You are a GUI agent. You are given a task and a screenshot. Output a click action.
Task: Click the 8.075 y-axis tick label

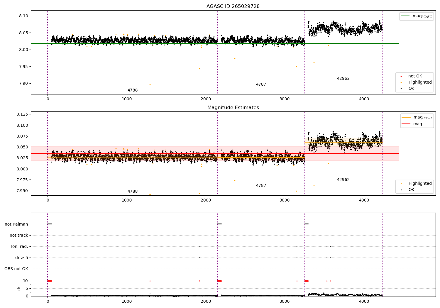pos(23,136)
